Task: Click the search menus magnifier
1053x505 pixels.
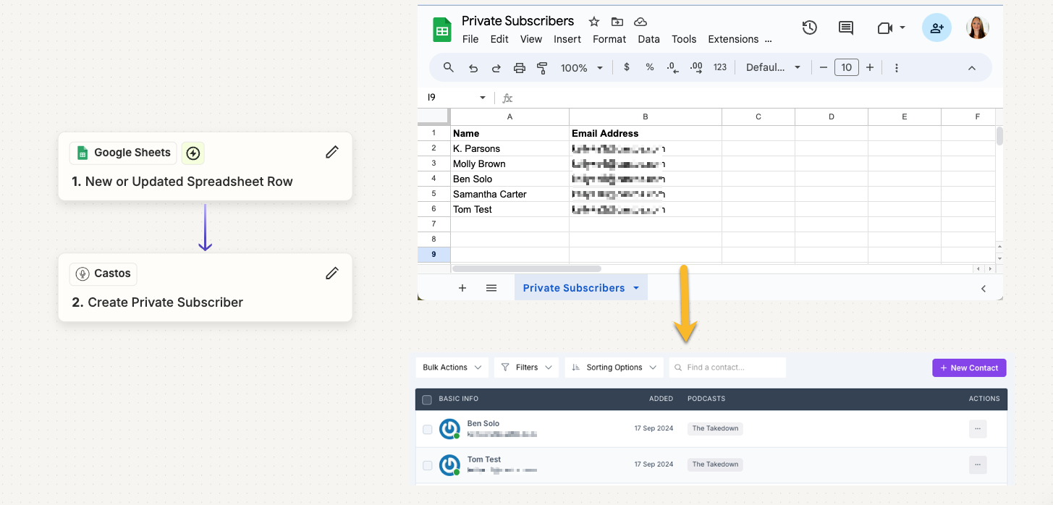Action: 449,67
